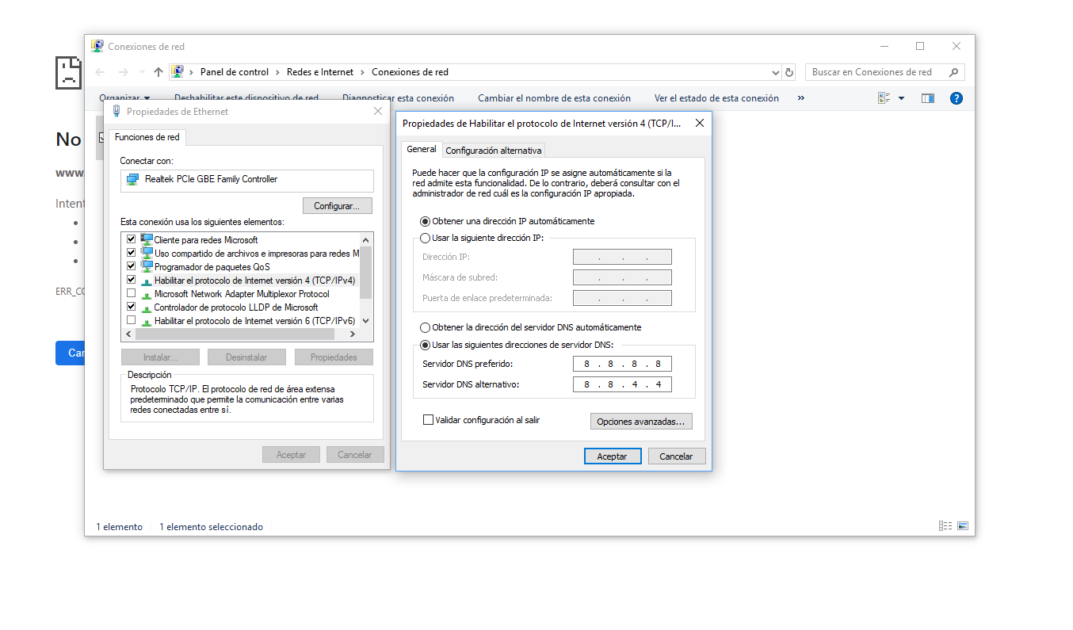Select Obtener la dirección del servidor DNS automáticamente
The image size is (1073, 630).
pyautogui.click(x=426, y=328)
